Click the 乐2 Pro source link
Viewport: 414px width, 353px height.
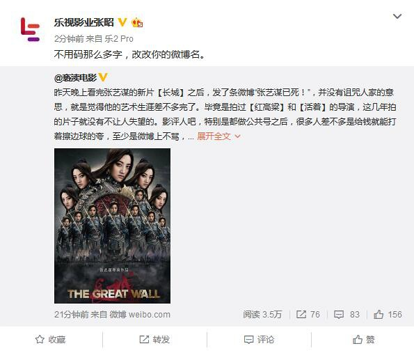tap(119, 39)
